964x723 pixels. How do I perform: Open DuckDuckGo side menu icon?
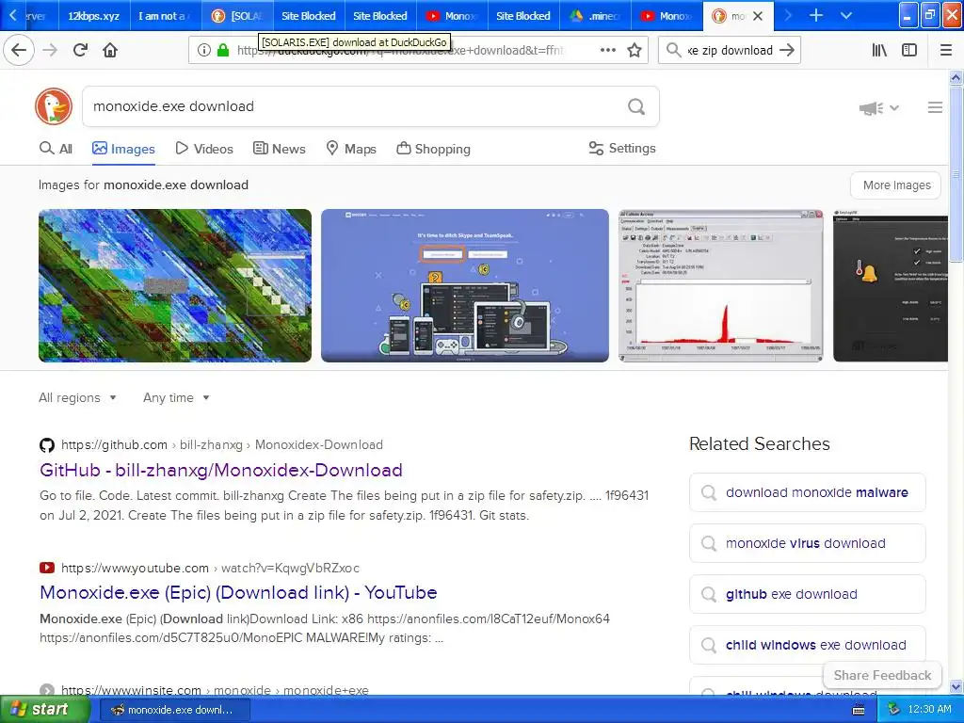point(935,107)
